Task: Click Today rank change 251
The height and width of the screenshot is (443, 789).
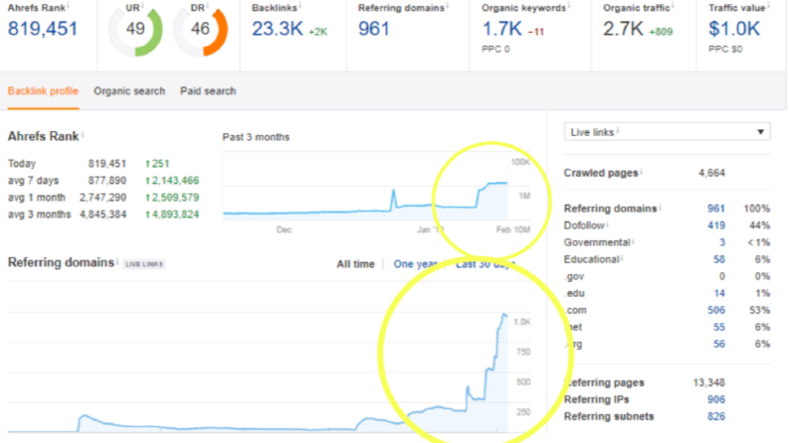Action: pyautogui.click(x=157, y=164)
